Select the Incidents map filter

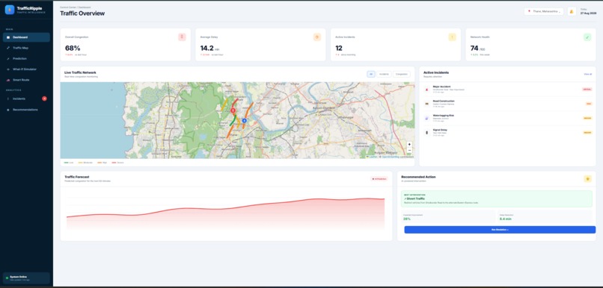coord(384,74)
